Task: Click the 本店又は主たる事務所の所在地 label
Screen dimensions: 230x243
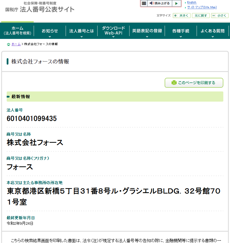Action: (34, 183)
